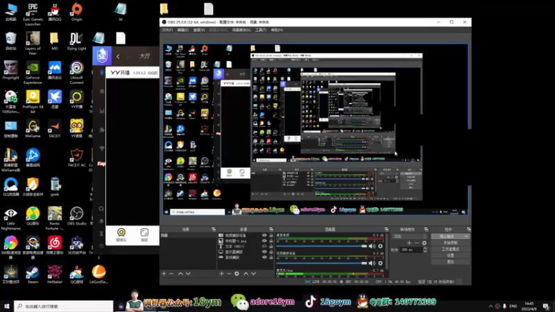This screenshot has height=312, width=555.
Task: Toggle lock on the png image source
Action: pos(271,241)
